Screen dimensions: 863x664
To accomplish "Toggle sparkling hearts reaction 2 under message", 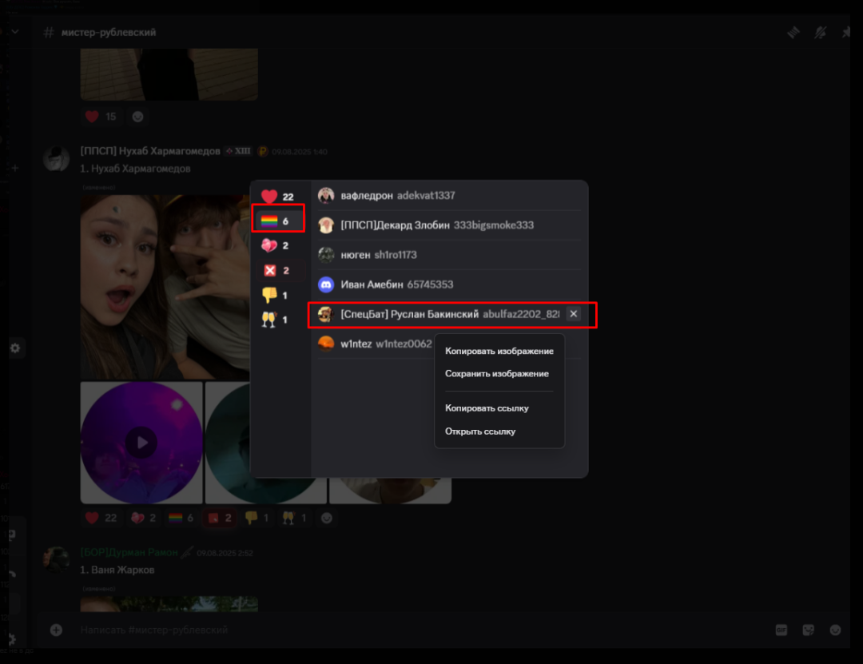I will 143,518.
